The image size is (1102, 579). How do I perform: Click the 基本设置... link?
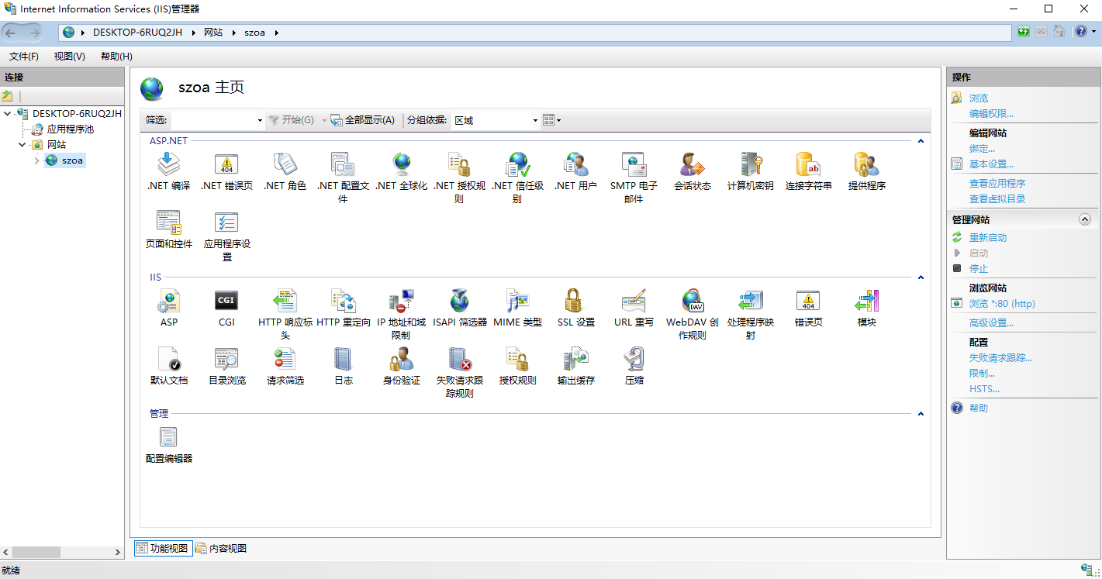pos(990,164)
